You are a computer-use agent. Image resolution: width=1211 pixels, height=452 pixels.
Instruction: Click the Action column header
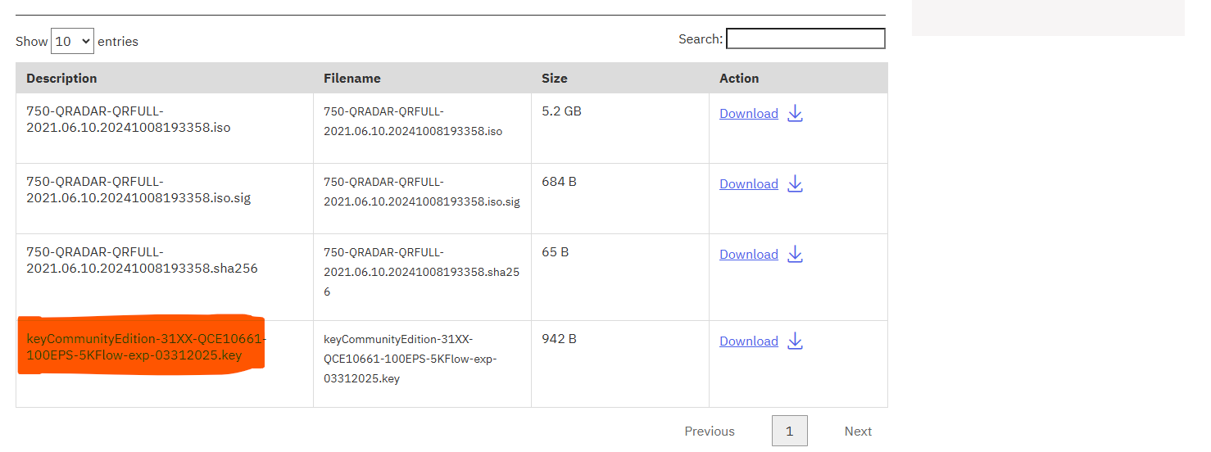[x=738, y=79]
